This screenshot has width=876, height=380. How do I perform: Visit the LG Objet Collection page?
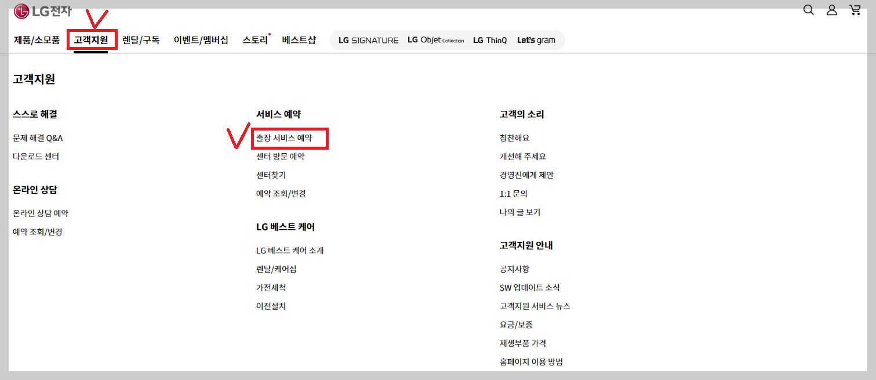tap(435, 39)
